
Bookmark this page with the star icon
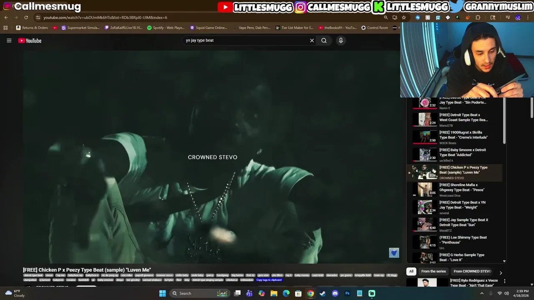point(404,17)
